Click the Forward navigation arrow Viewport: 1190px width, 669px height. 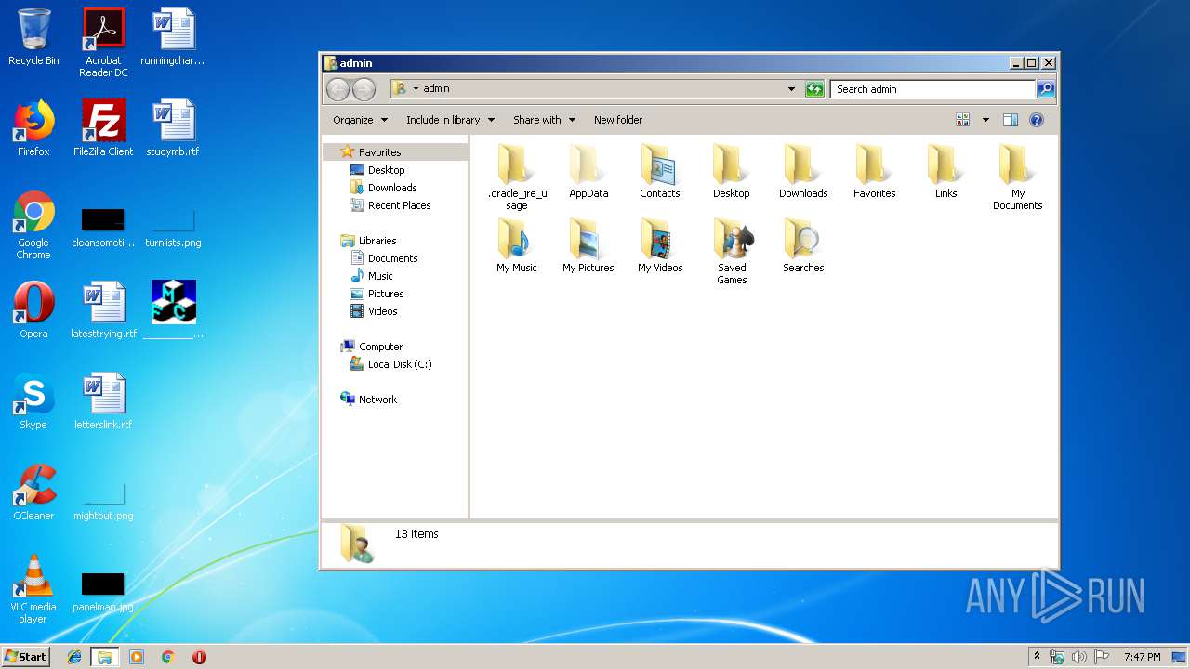click(x=364, y=89)
